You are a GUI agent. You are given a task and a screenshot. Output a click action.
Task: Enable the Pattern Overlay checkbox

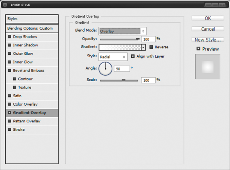click(10, 121)
